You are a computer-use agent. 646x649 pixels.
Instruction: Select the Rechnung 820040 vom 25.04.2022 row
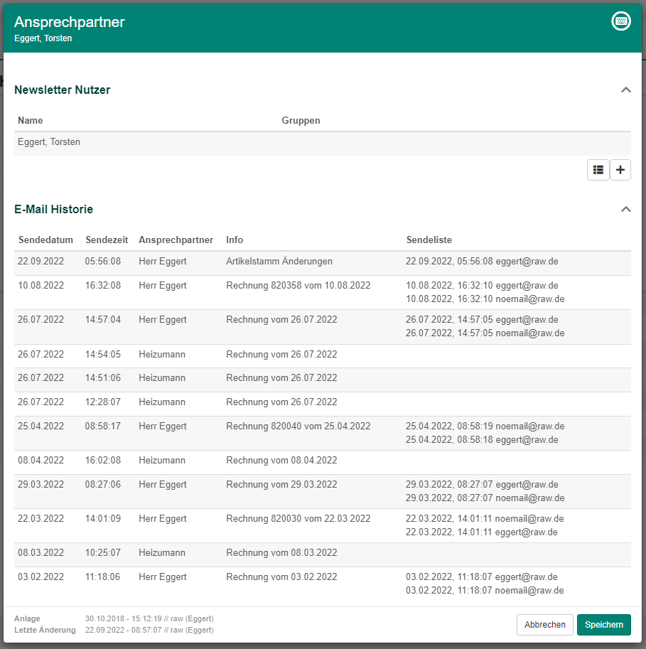[x=298, y=427]
